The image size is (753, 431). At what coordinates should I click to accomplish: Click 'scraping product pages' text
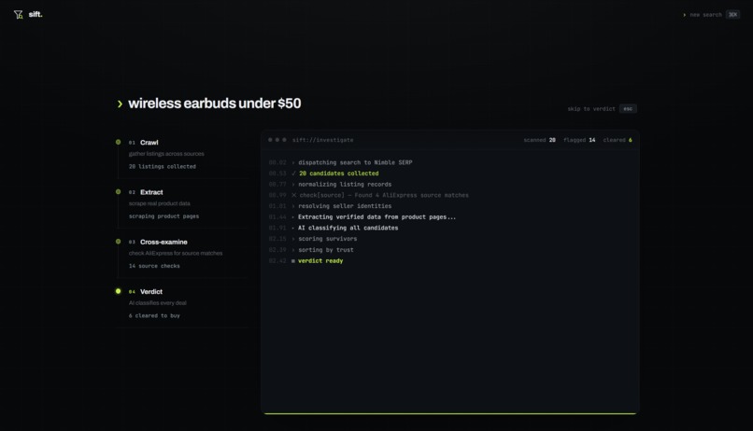[163, 216]
